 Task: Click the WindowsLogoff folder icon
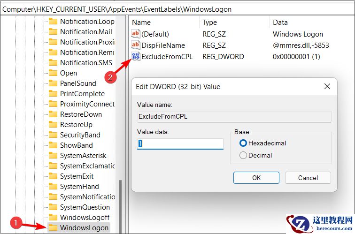pyautogui.click(x=53, y=218)
